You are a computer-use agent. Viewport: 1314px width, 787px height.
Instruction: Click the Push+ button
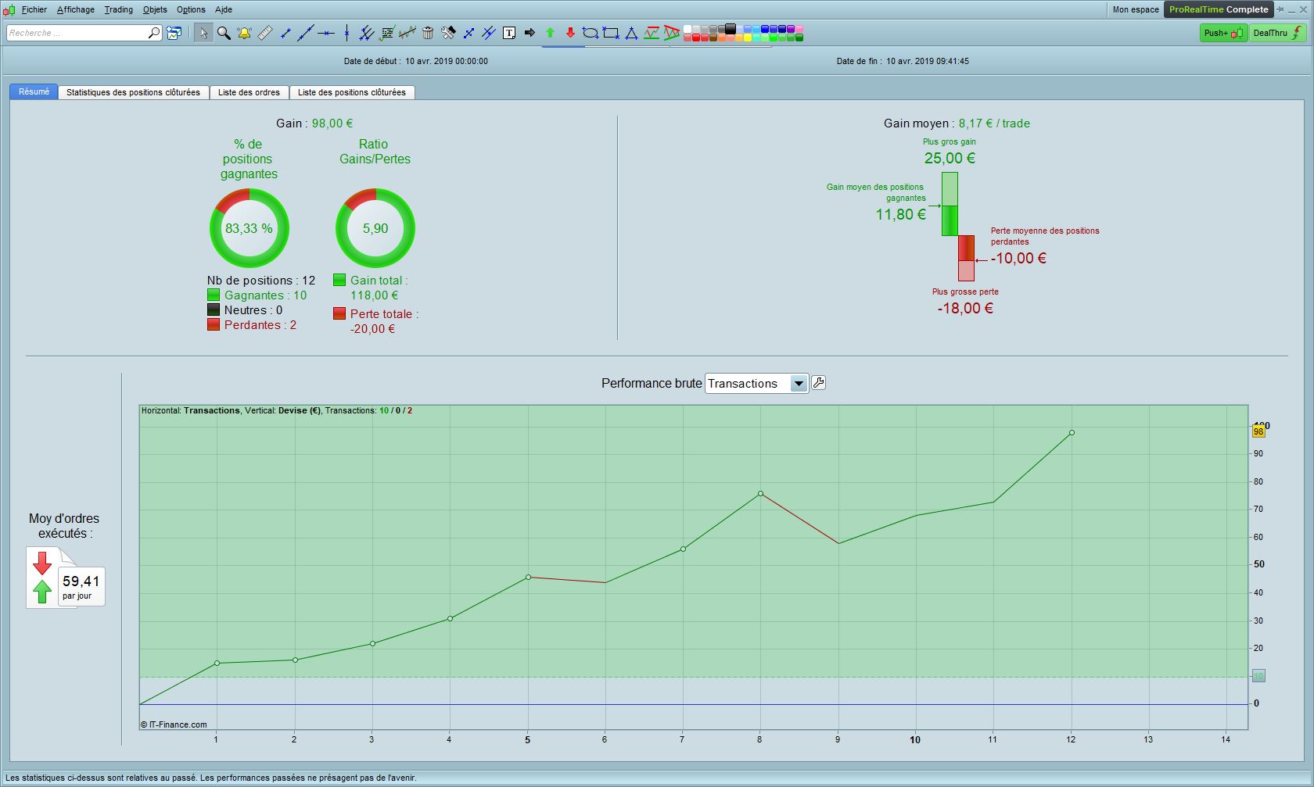(x=1223, y=33)
